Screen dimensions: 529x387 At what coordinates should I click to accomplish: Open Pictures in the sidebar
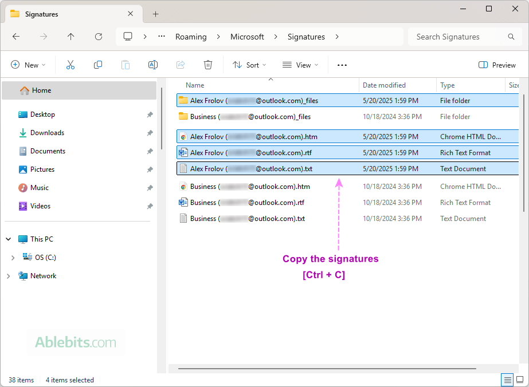pos(42,169)
